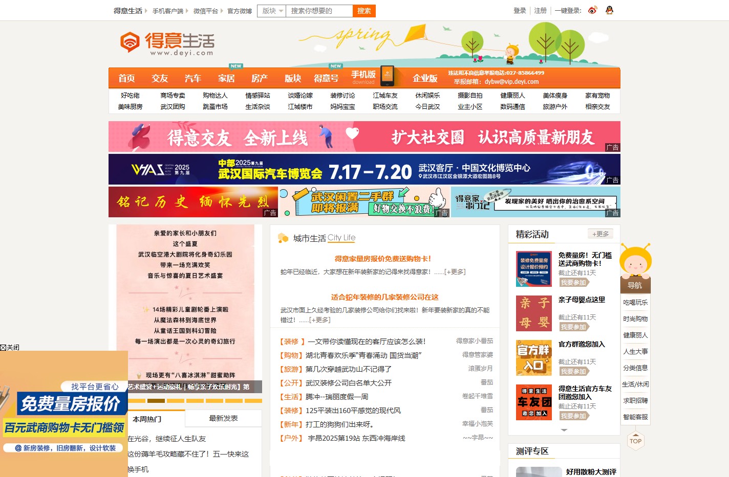Screen dimensions: 729x477
Task: Open 时尚购物 in side navigation
Action: (x=635, y=319)
